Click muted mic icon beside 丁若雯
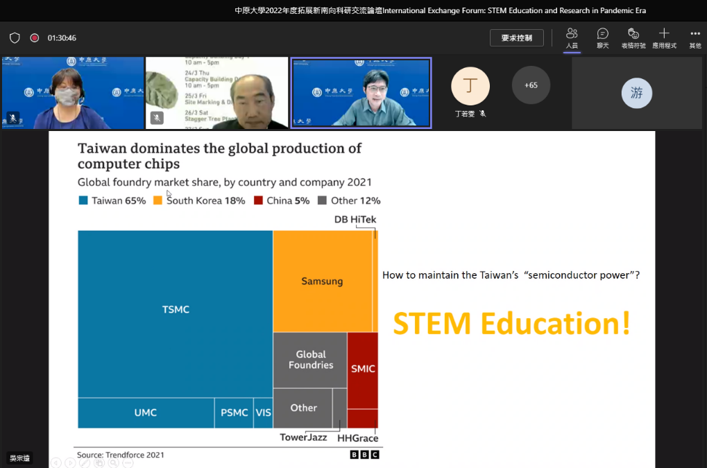707x468 pixels. point(482,114)
